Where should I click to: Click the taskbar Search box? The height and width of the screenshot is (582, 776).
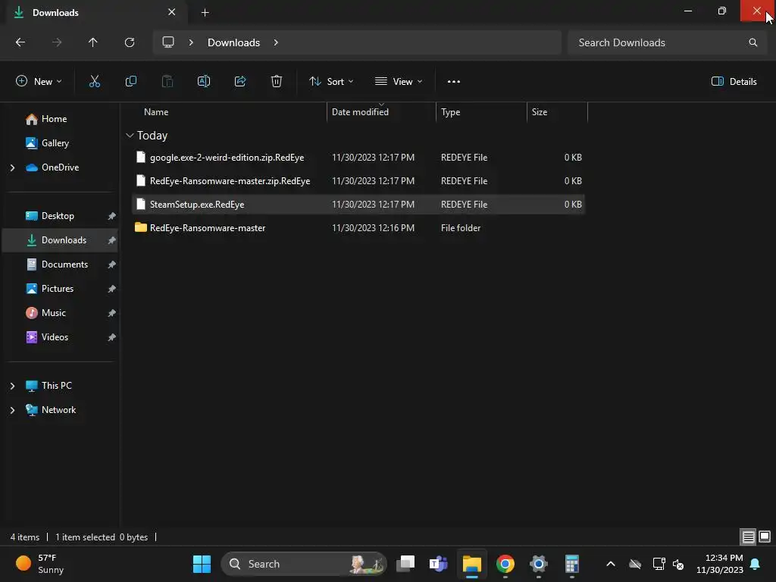(304, 564)
